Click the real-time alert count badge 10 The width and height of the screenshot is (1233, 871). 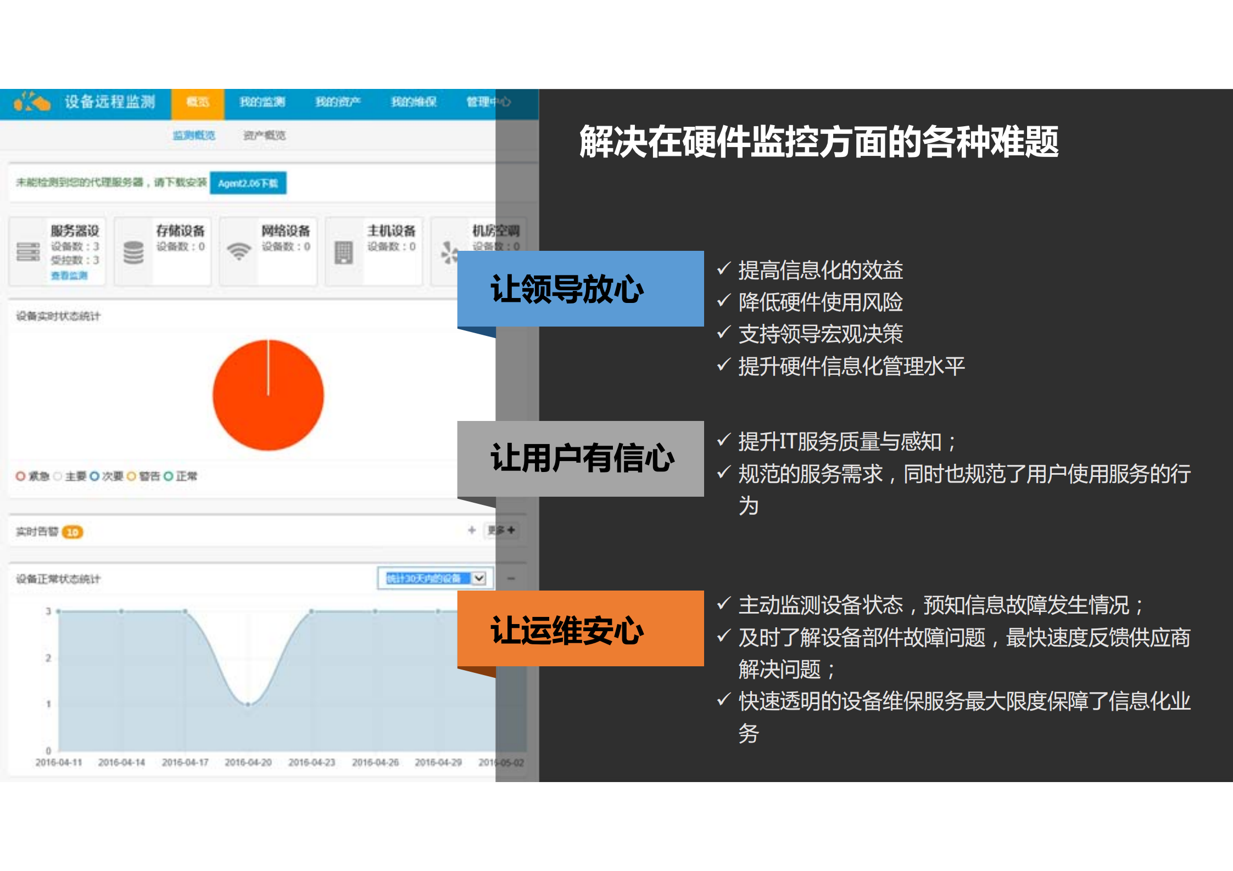click(x=72, y=531)
